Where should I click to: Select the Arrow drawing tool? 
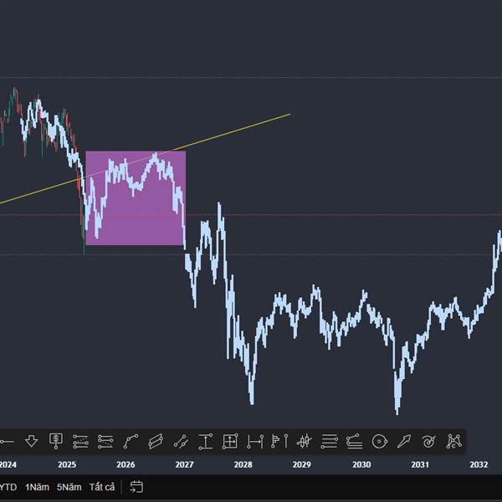404,442
